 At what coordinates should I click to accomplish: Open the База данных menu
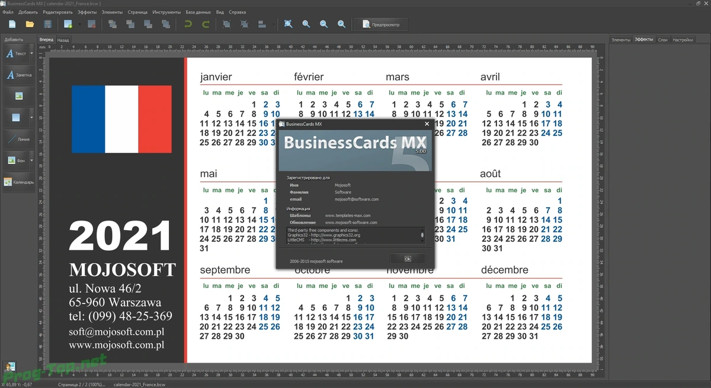tap(198, 12)
